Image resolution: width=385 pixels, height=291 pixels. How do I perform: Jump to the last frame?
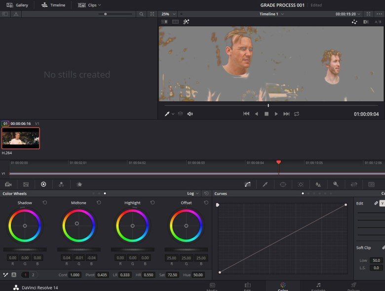pos(286,114)
